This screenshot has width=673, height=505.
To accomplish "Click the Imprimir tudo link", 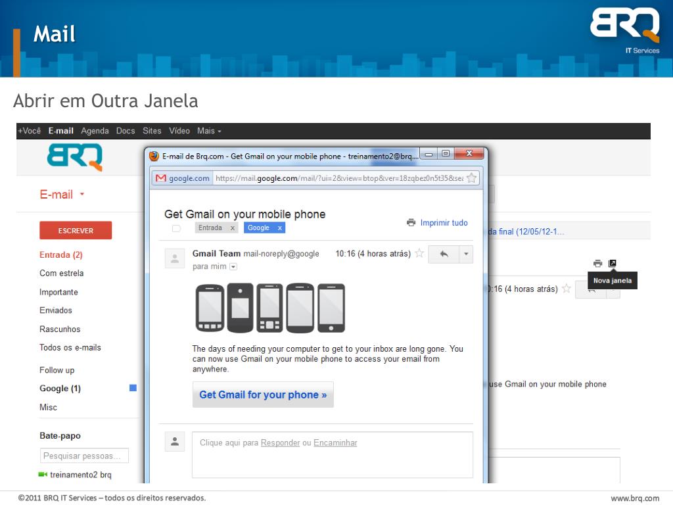I will point(444,222).
